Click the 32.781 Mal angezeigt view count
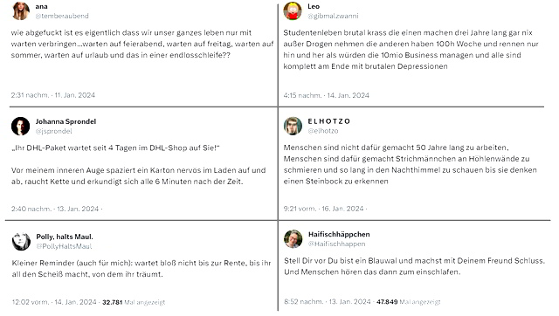Image resolution: width=559 pixels, height=316 pixels. click(134, 302)
